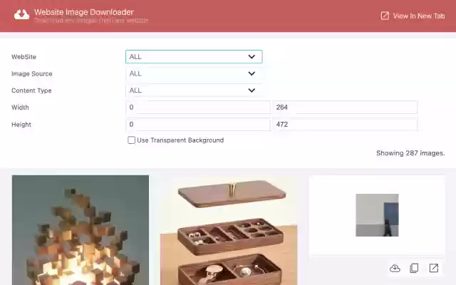Click the minimum Height field
The height and width of the screenshot is (285, 456).
click(x=198, y=125)
